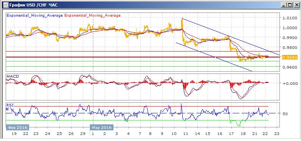Click the title text График USD/CHF ЧАС
The width and height of the screenshot is (301, 141).
[x=33, y=5]
